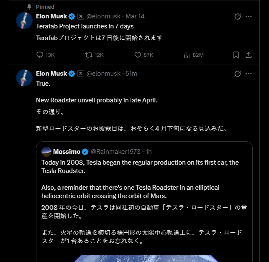
Task: Repost the Terafab Project tweet
Action: (x=89, y=55)
